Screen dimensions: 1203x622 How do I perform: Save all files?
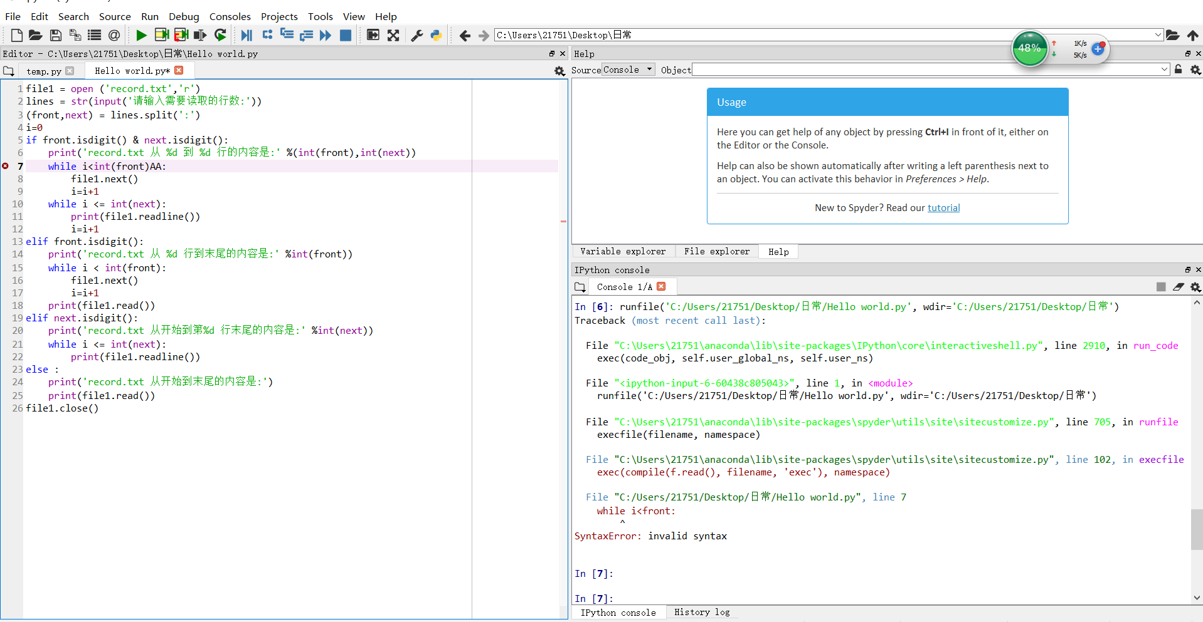coord(75,35)
